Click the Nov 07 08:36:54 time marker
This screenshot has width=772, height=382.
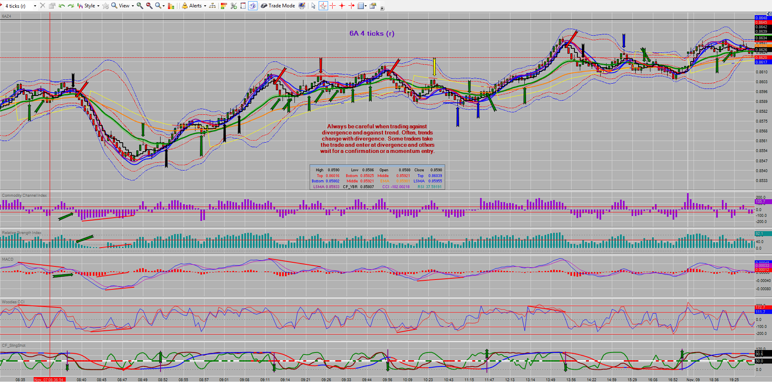pyautogui.click(x=49, y=380)
